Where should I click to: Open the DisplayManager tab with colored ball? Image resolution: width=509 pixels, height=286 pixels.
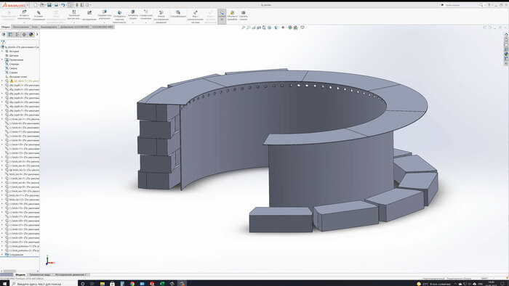click(x=31, y=34)
